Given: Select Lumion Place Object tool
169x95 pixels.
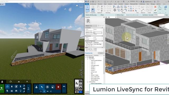Looking at the screenshot, I should click(x=36, y=87).
